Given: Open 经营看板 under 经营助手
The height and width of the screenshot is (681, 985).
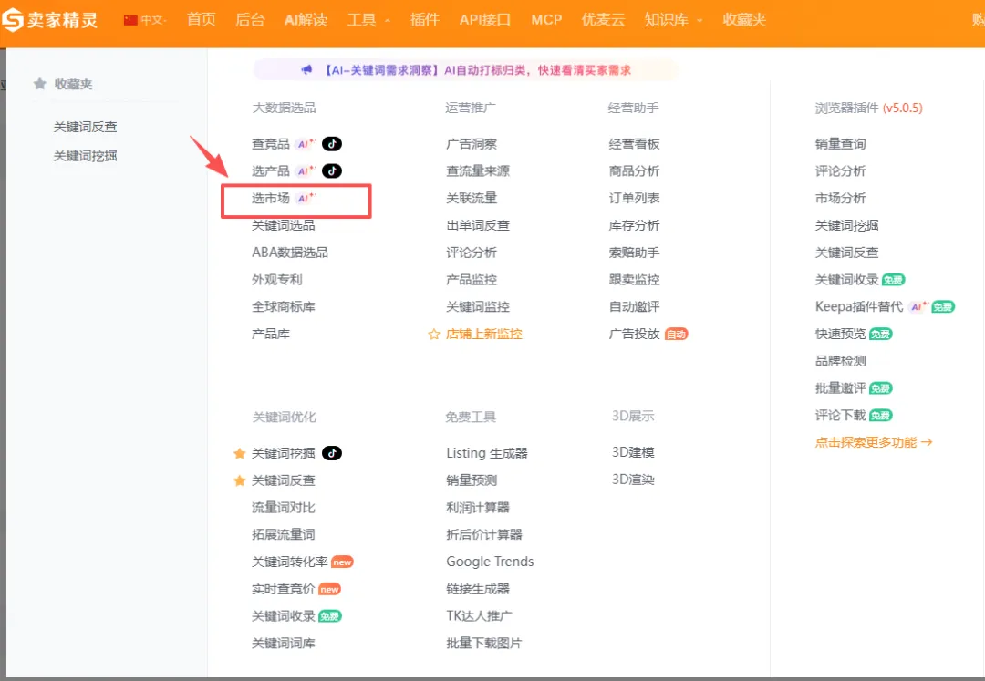Looking at the screenshot, I should point(634,144).
